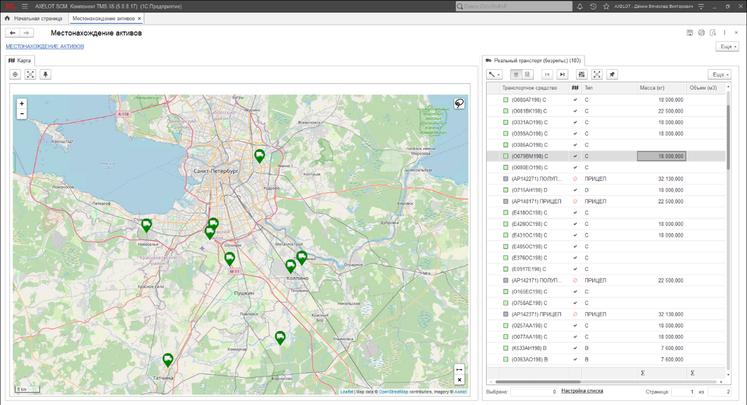Image resolution: width=747 pixels, height=405 pixels.
Task: Select the northern truck marker above Янино-1
Action: point(259,156)
